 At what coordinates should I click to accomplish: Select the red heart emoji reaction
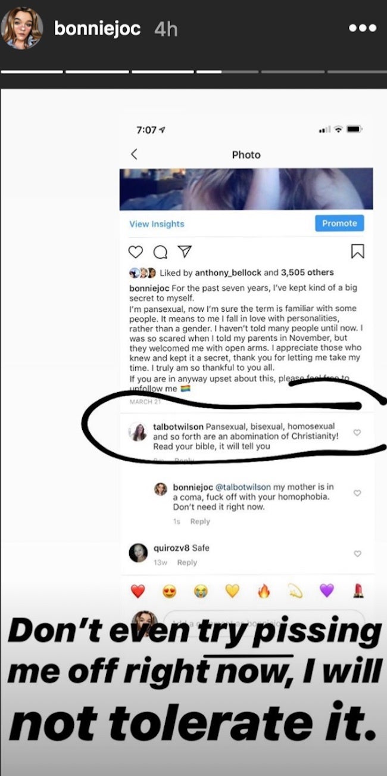(x=138, y=591)
